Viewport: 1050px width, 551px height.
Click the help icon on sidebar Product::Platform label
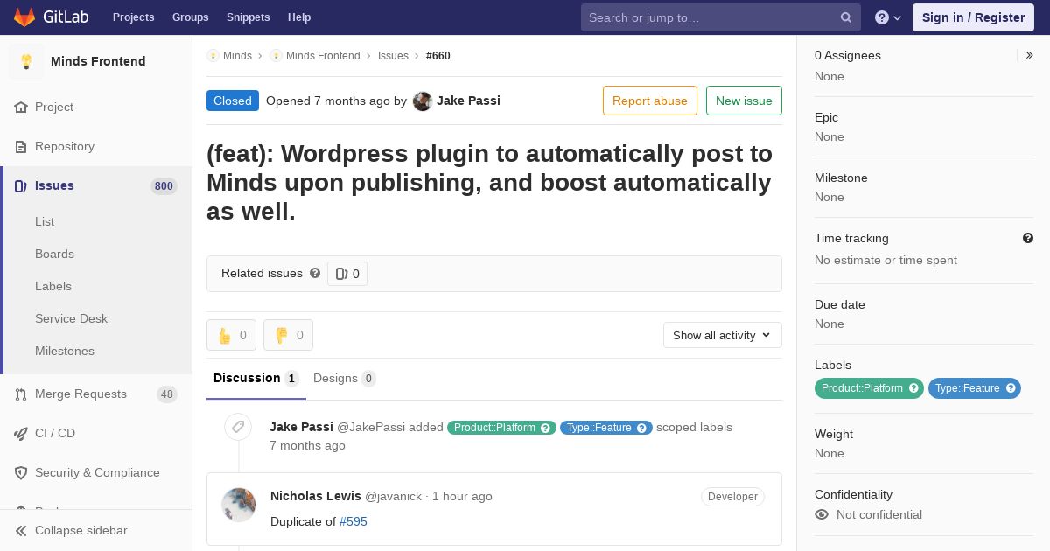pyautogui.click(x=913, y=387)
